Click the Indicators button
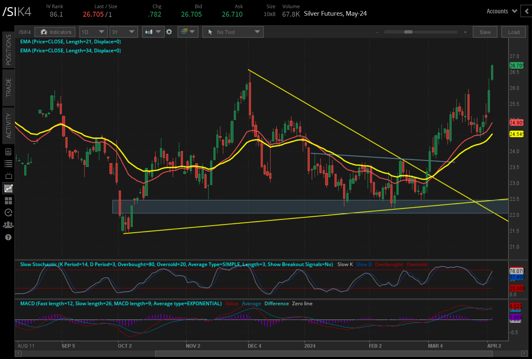532x359 pixels. pos(55,32)
